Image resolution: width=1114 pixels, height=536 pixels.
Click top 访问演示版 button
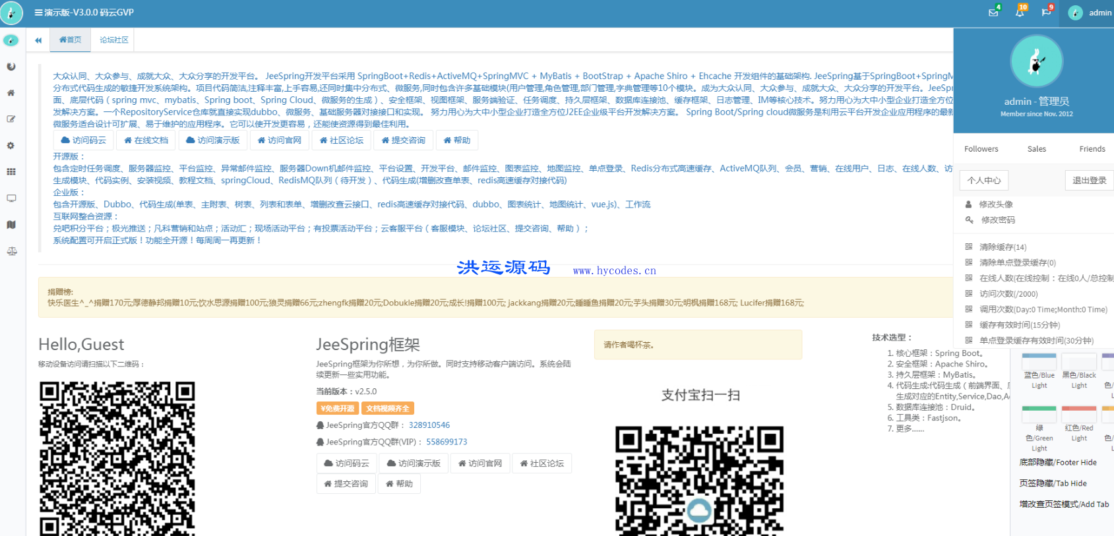coord(213,140)
